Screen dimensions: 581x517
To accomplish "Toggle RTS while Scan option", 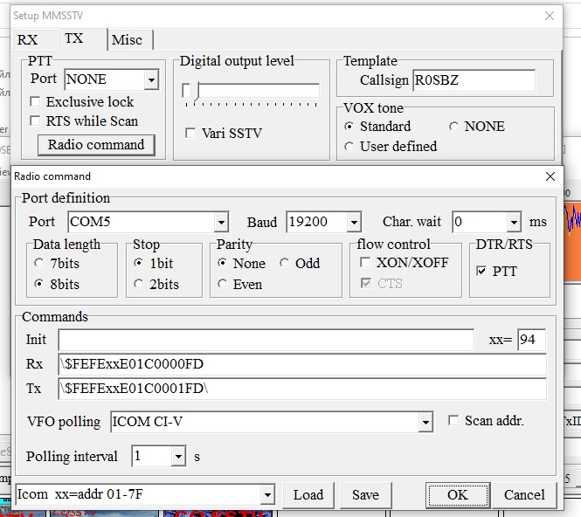I will point(36,121).
